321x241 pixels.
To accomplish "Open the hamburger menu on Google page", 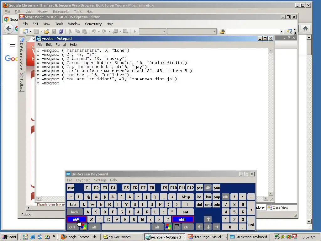I will click(13, 45).
